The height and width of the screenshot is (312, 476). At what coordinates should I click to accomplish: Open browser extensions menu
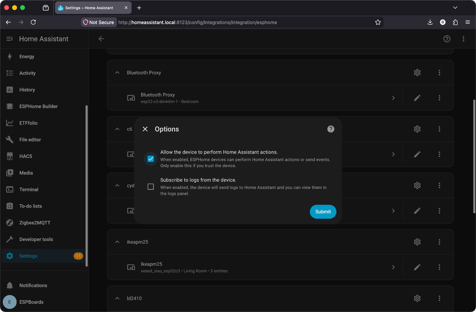tap(455, 22)
